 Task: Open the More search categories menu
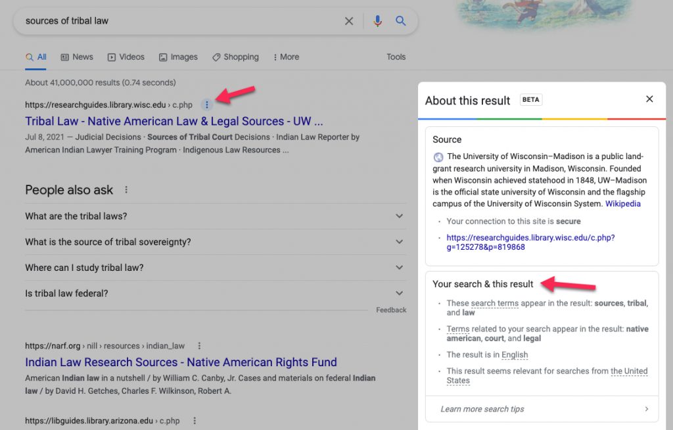coord(286,57)
